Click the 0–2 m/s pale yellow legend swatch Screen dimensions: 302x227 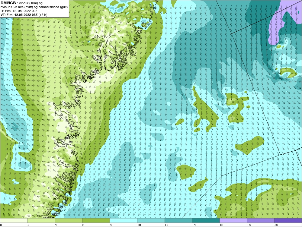(x=14, y=220)
